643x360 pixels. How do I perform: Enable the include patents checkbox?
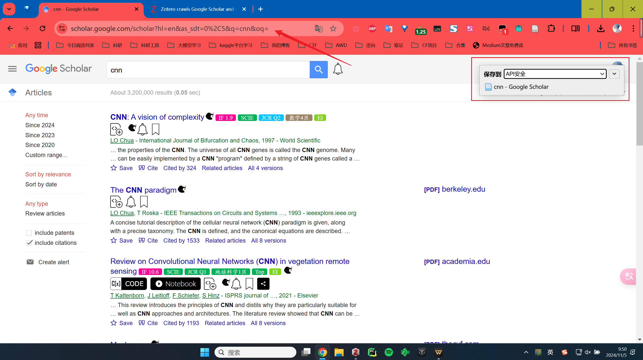click(29, 233)
